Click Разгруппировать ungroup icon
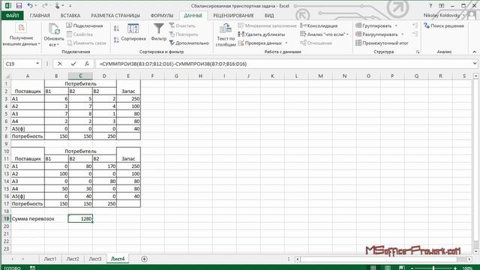480x270 pixels. point(358,34)
